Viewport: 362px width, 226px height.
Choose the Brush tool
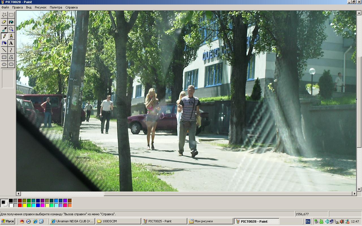(11, 36)
